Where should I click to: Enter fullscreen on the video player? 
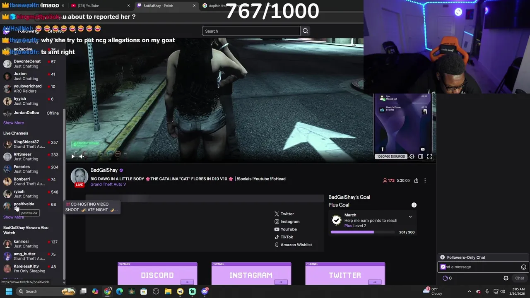429,156
